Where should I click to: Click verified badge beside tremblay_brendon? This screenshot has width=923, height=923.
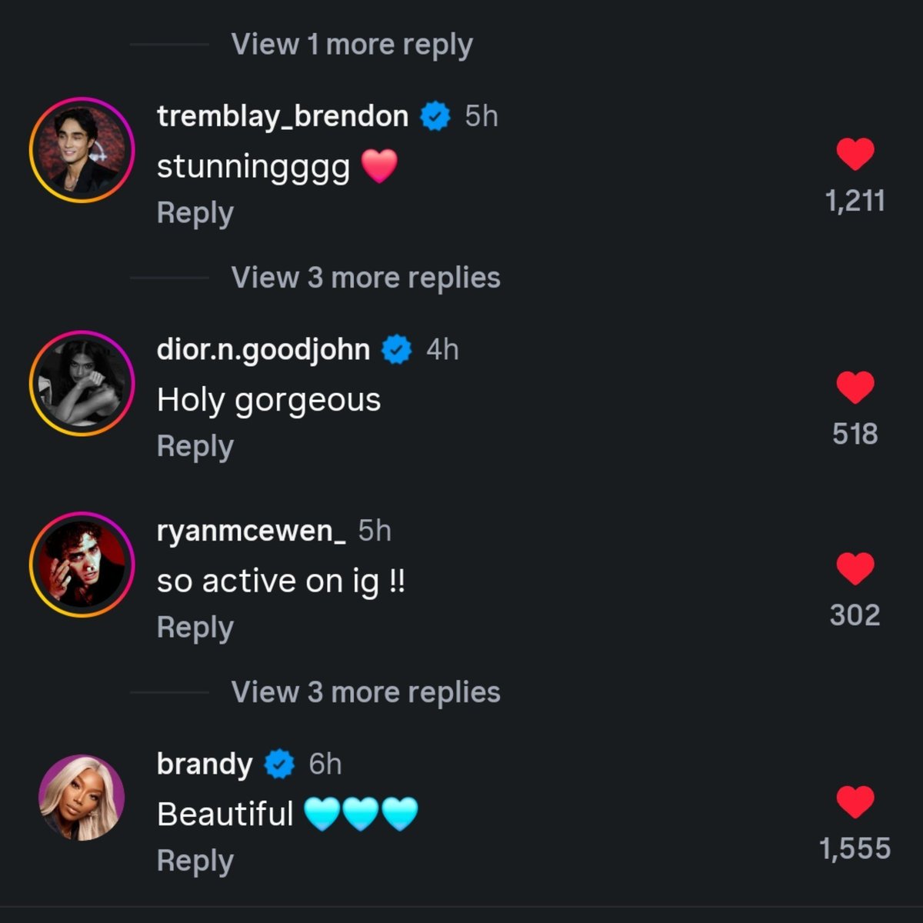point(435,116)
